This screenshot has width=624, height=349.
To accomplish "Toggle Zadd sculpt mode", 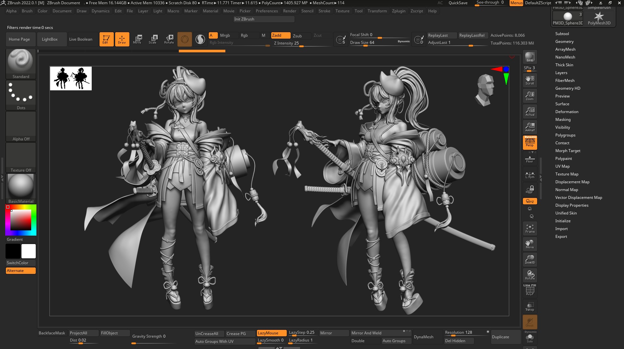I will click(281, 35).
